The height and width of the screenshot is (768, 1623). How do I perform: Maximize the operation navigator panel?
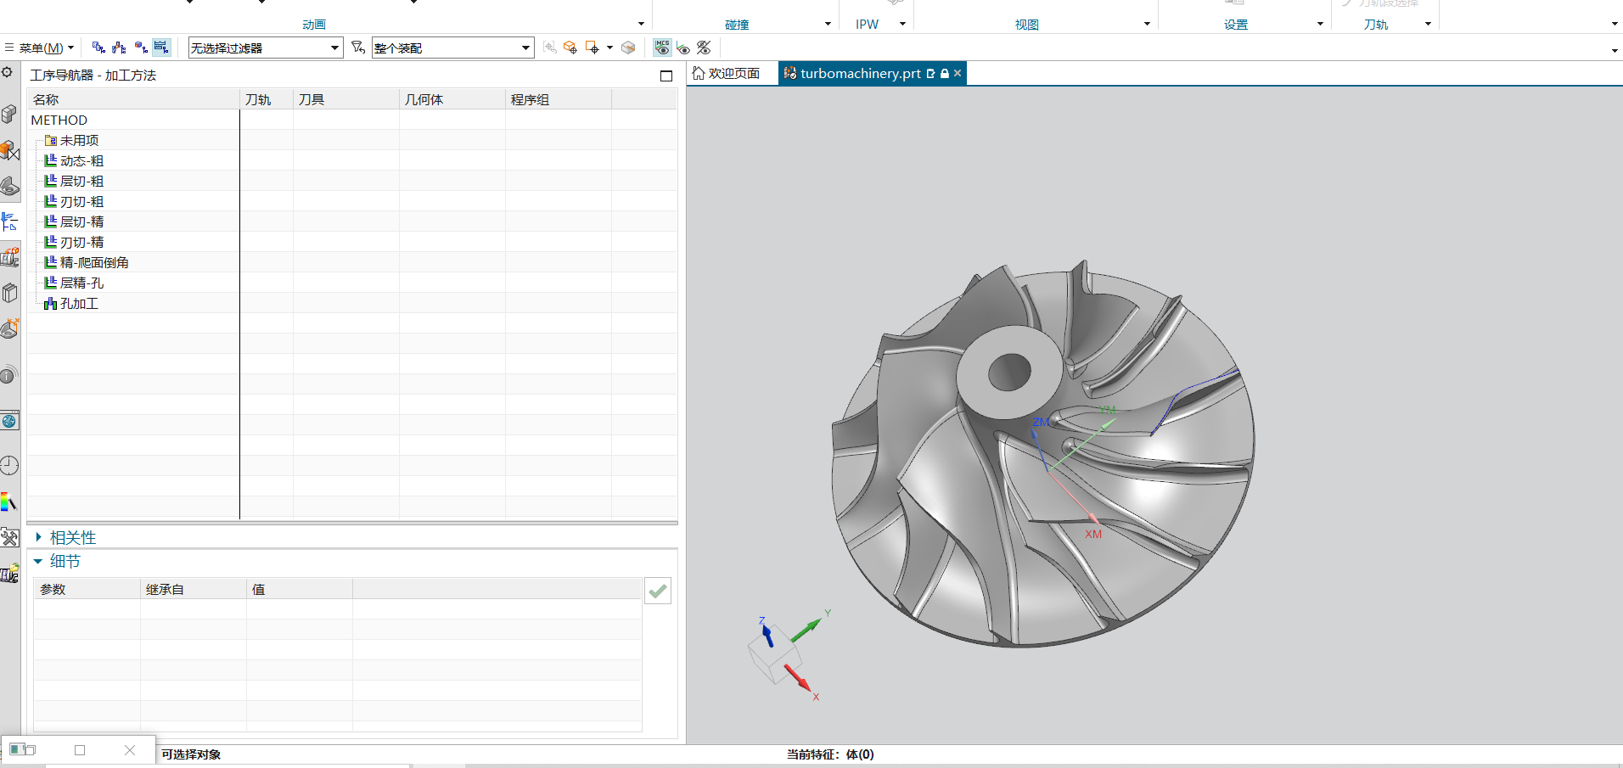666,76
